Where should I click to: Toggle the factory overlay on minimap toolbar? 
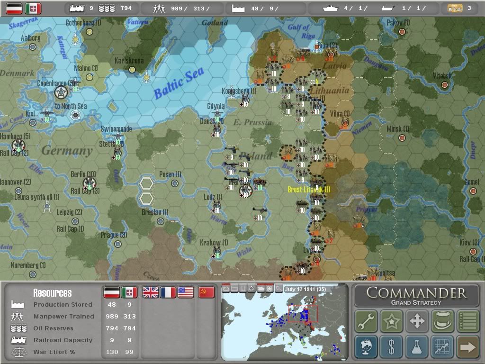[234, 289]
